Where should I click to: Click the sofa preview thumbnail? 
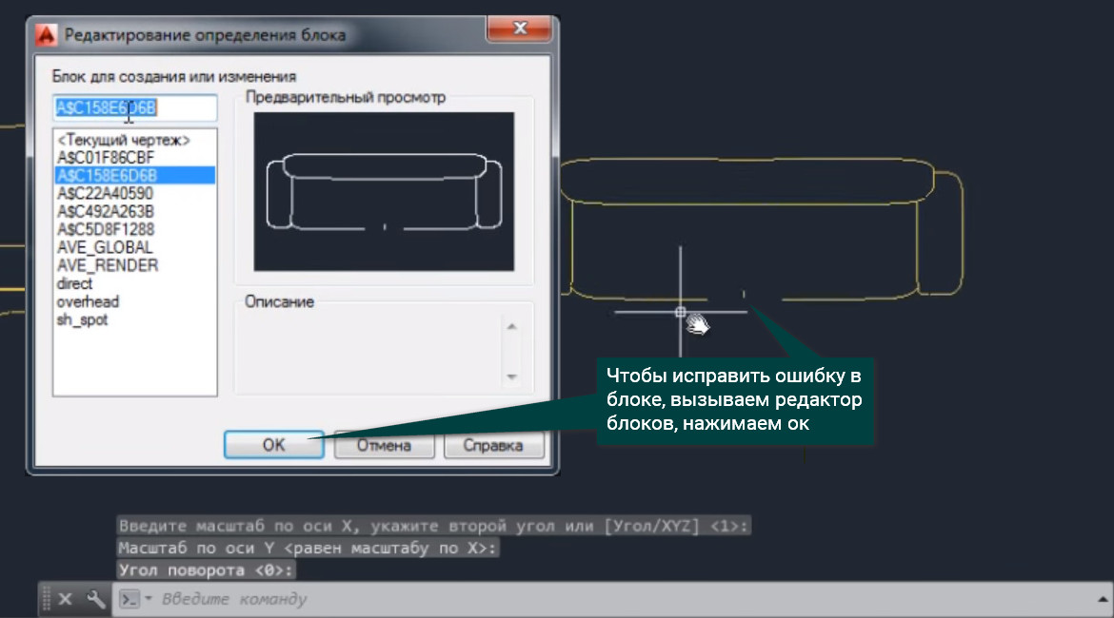tap(384, 191)
